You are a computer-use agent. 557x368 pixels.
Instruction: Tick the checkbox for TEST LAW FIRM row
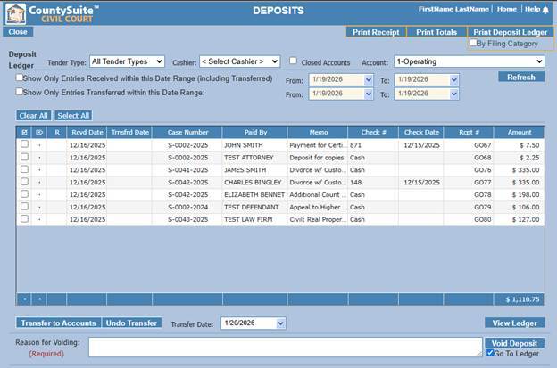(x=24, y=218)
